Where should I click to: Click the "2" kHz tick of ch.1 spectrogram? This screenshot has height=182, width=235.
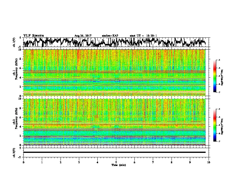21,87
